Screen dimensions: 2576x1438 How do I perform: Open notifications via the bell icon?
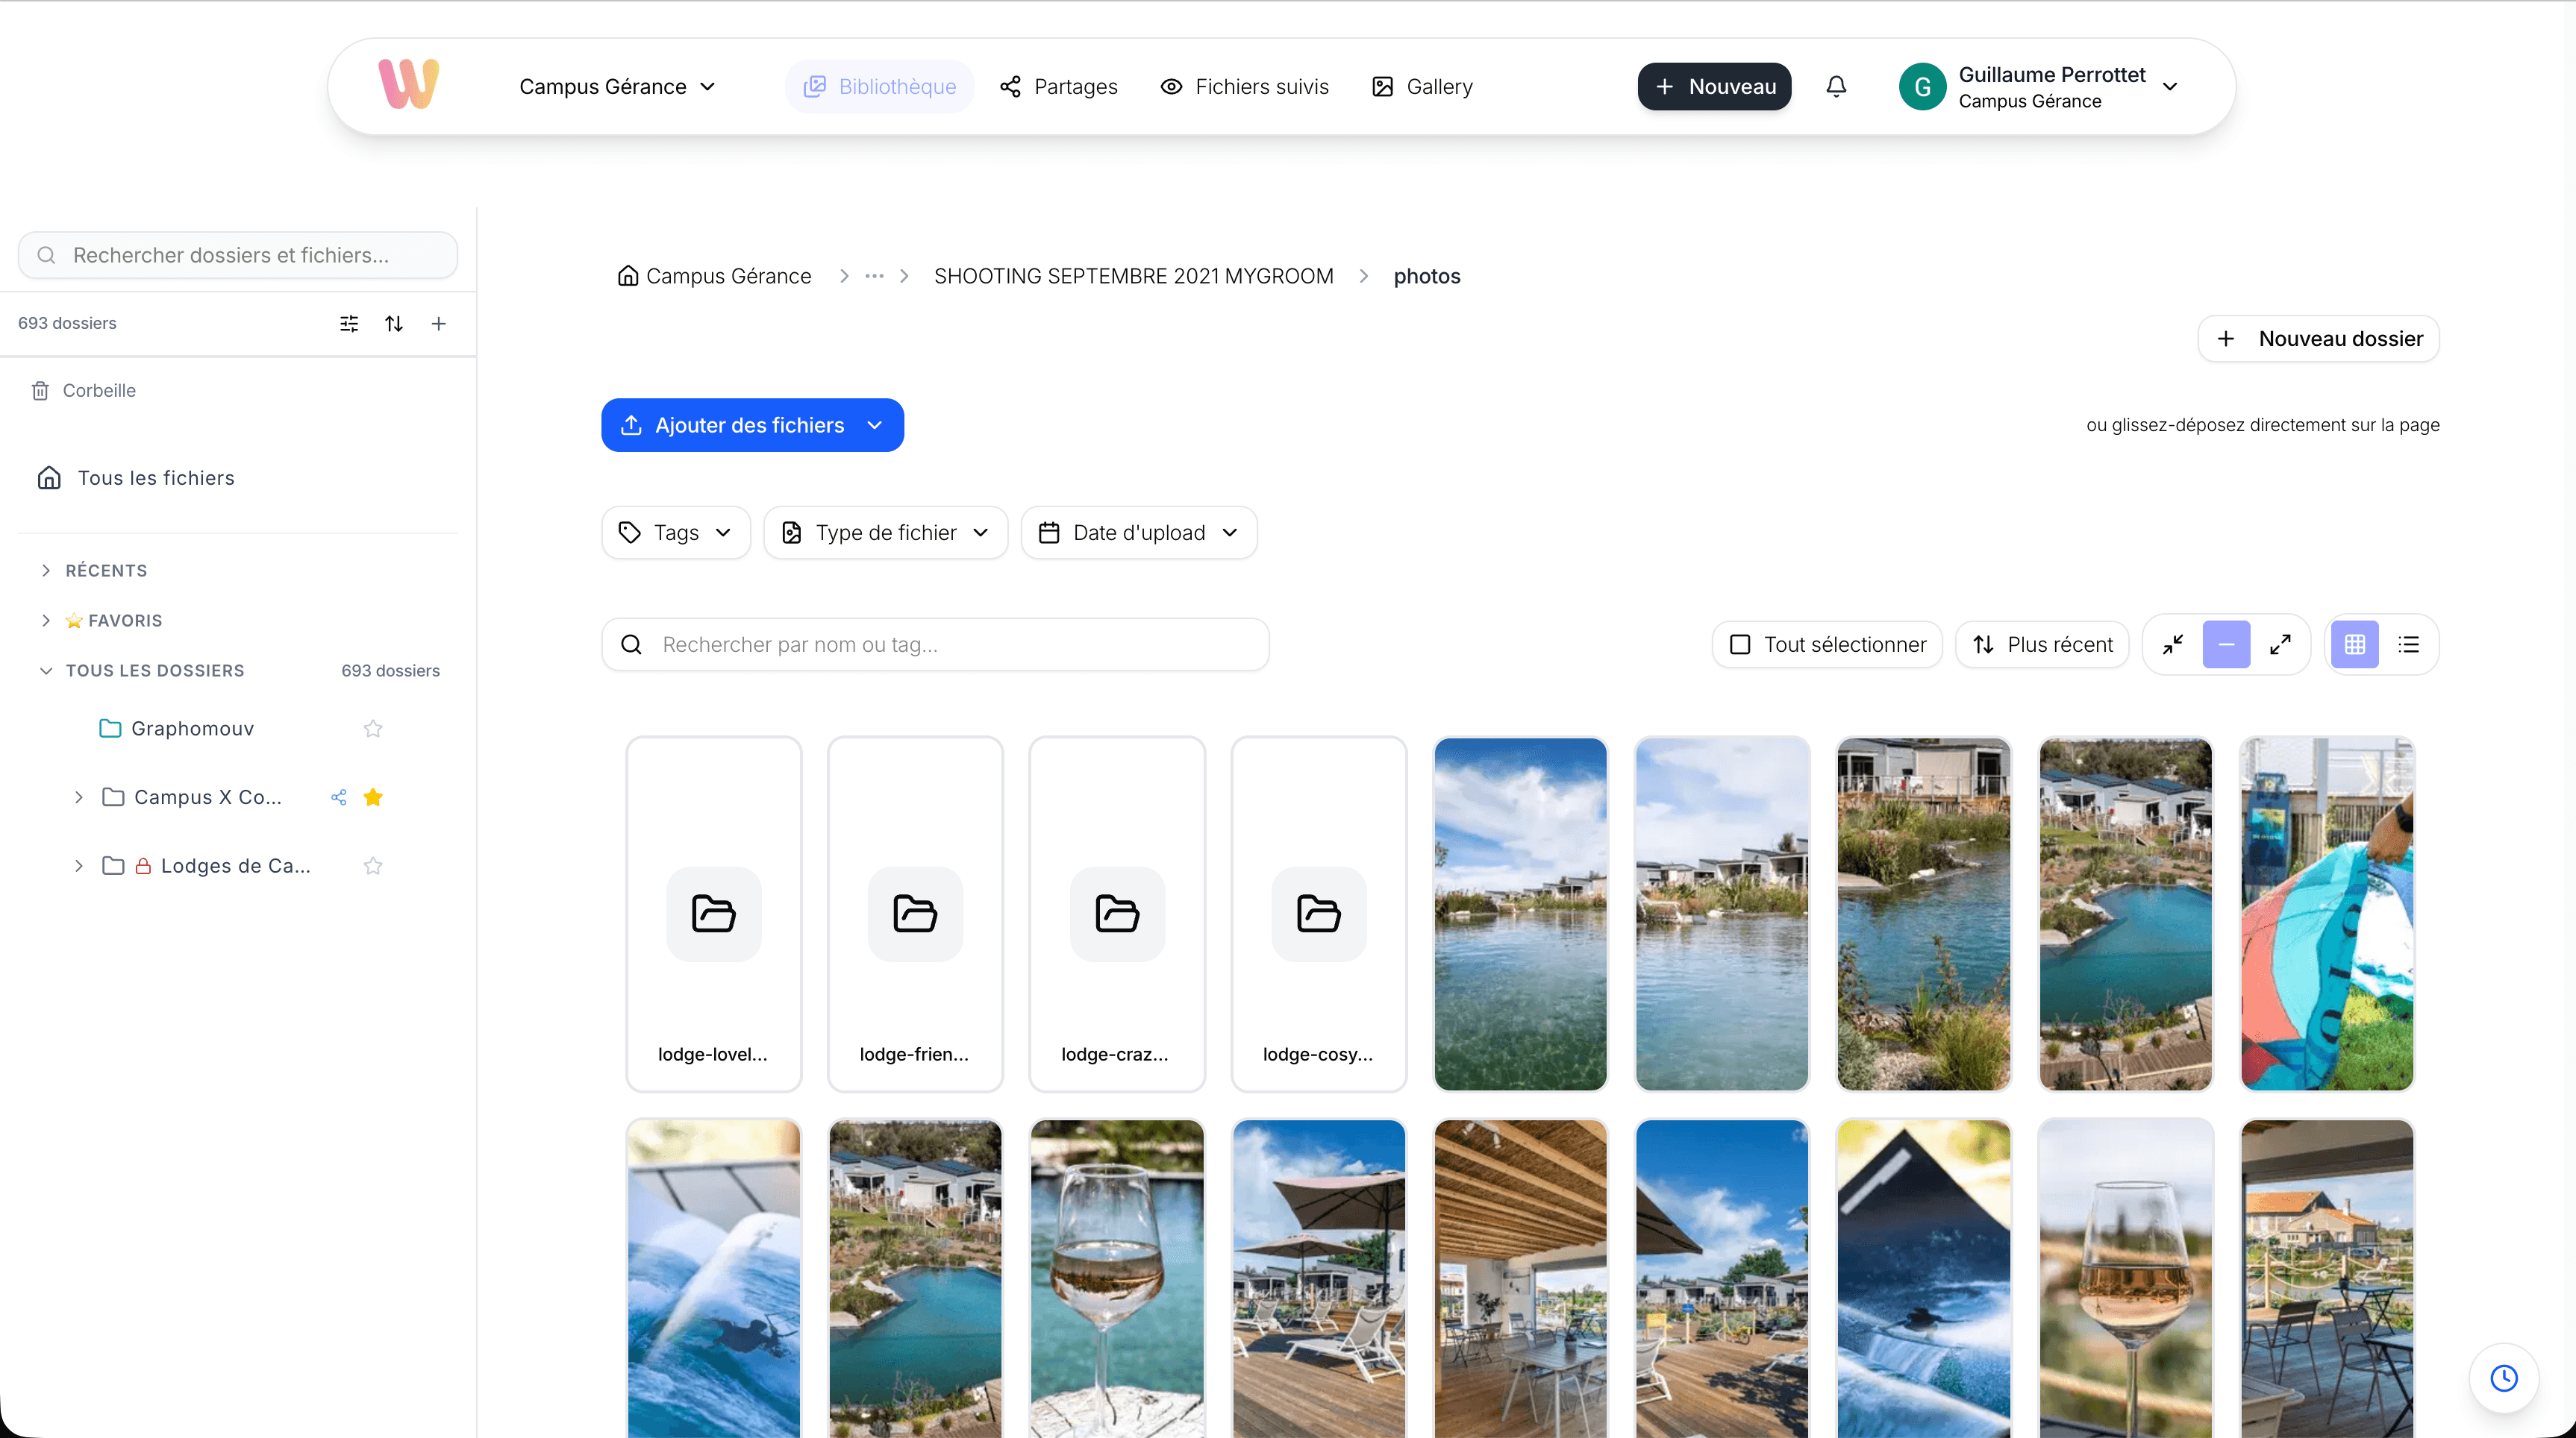point(1836,86)
